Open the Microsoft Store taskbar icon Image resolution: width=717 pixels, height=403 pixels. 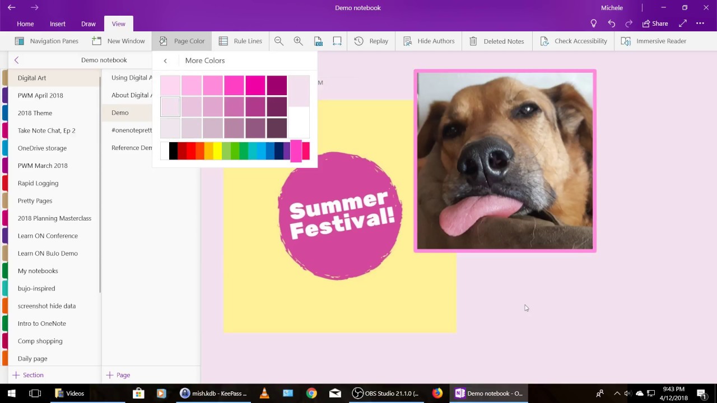click(x=138, y=393)
